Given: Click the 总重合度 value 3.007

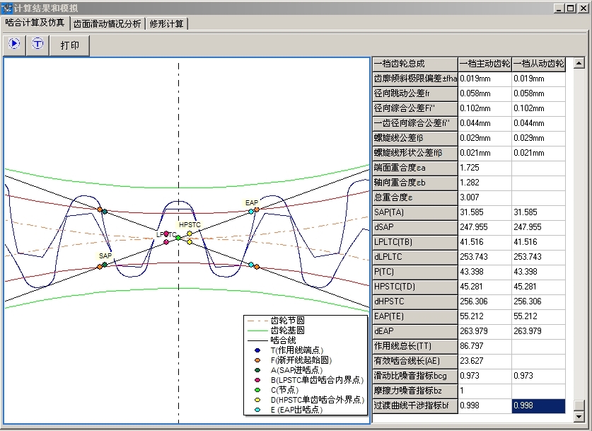Looking at the screenshot, I should point(484,197).
